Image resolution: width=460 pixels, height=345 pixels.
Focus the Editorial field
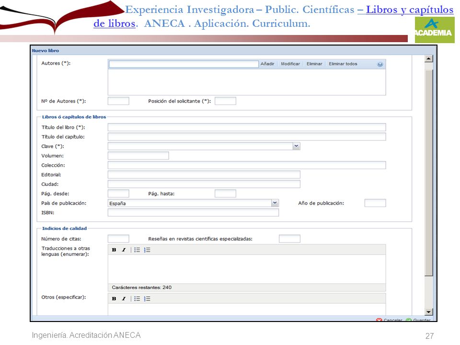pyautogui.click(x=204, y=174)
